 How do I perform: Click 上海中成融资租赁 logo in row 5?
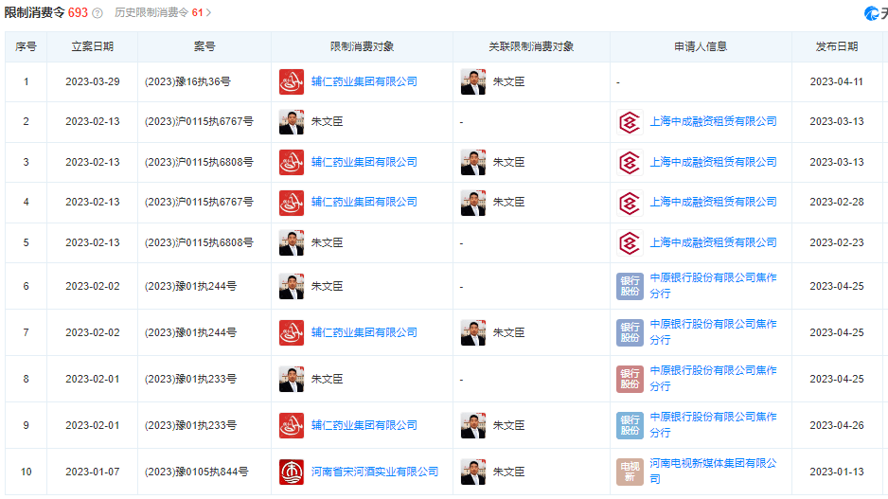click(630, 243)
